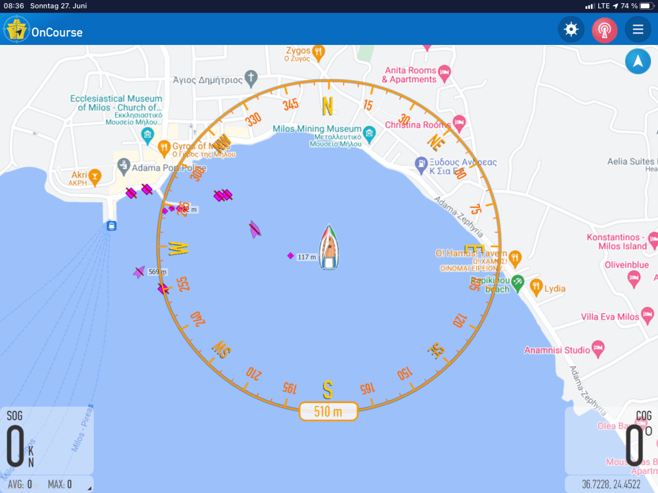Open settings with the gear icon
The height and width of the screenshot is (493, 658).
(571, 30)
